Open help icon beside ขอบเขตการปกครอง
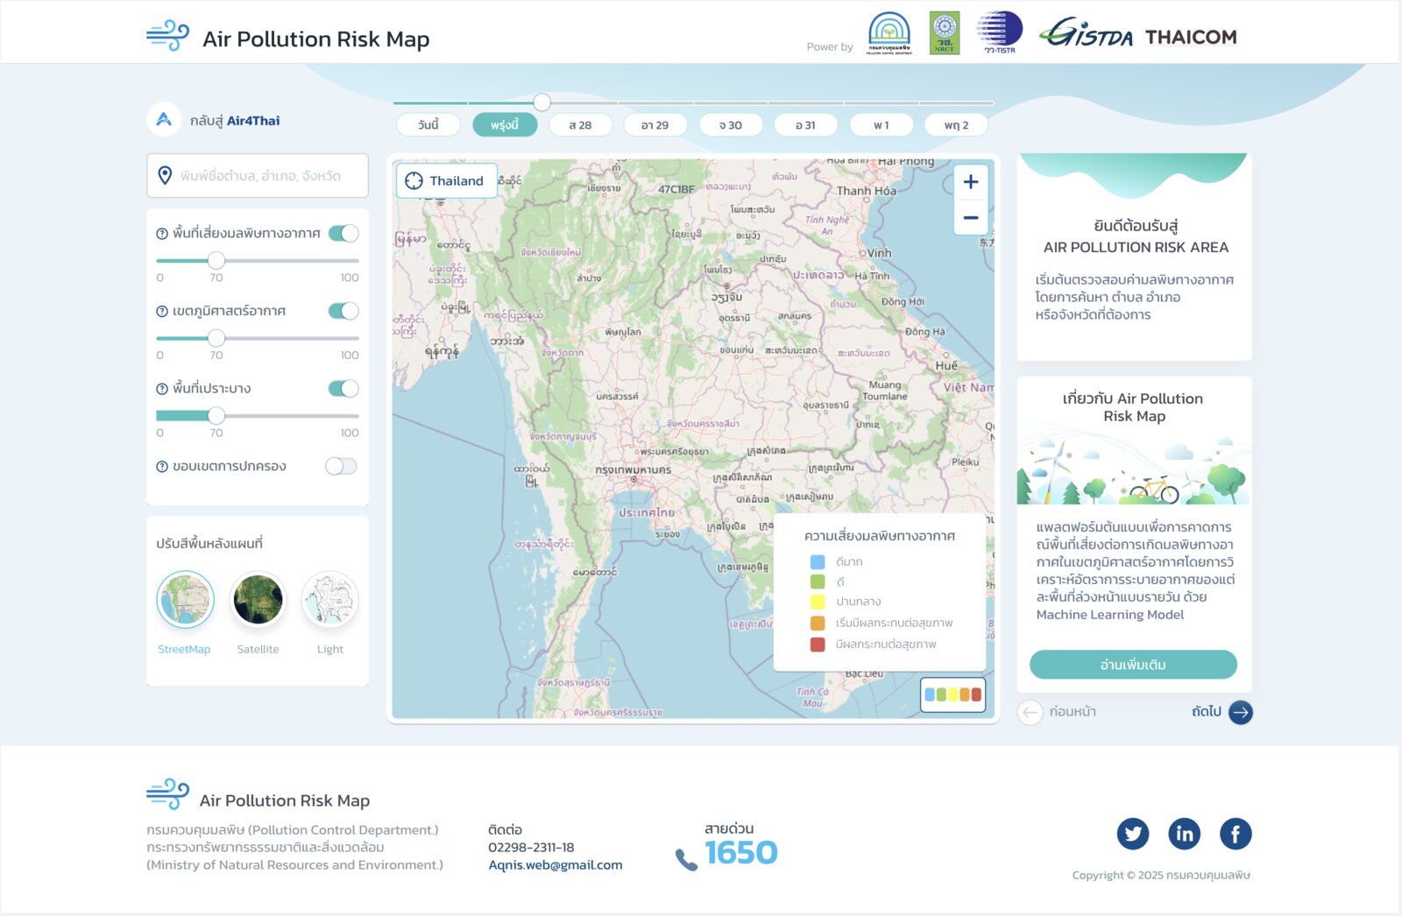The height and width of the screenshot is (916, 1402). pyautogui.click(x=162, y=467)
